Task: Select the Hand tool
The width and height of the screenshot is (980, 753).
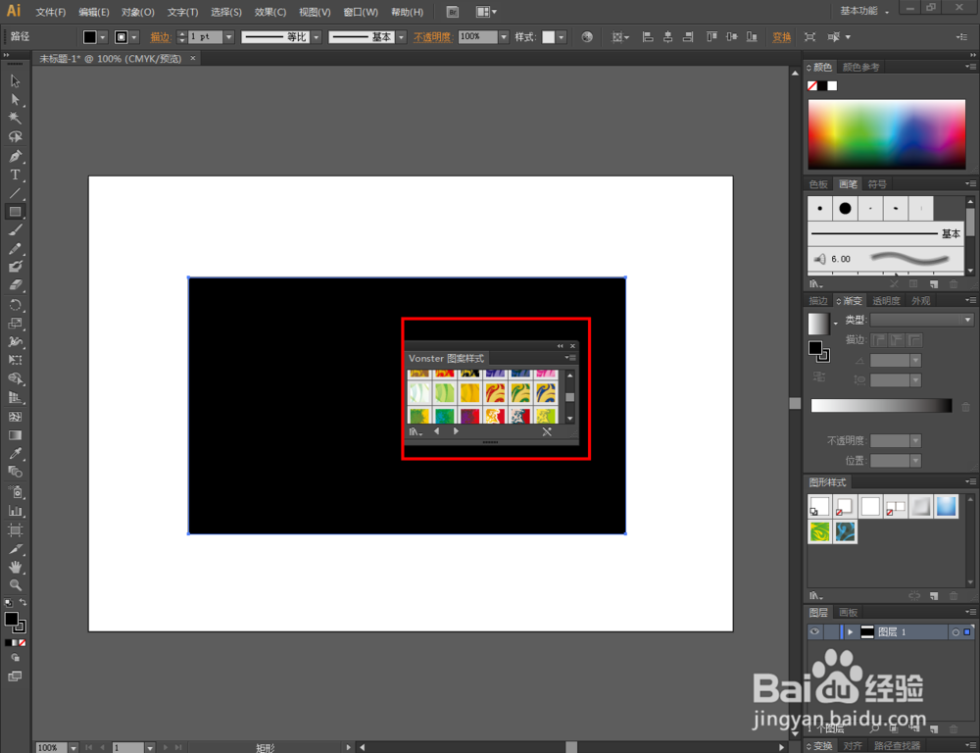Action: coord(15,568)
